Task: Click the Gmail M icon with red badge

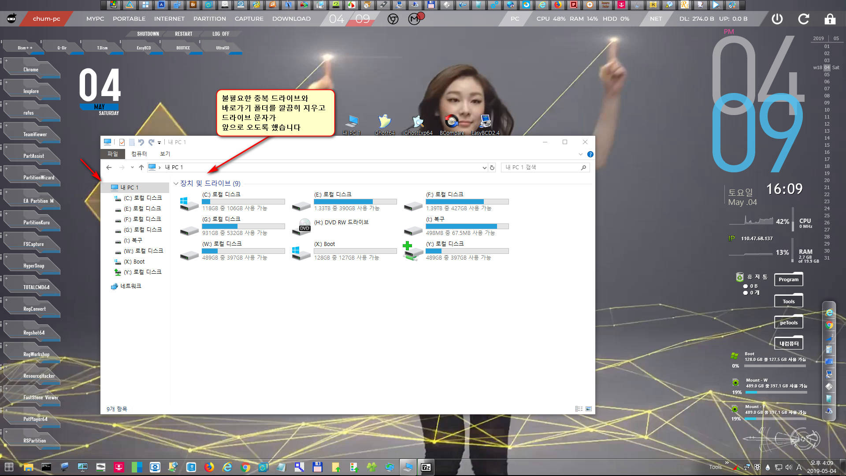Action: (415, 19)
